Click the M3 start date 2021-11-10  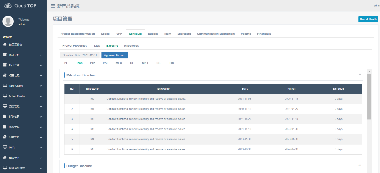[245, 129]
